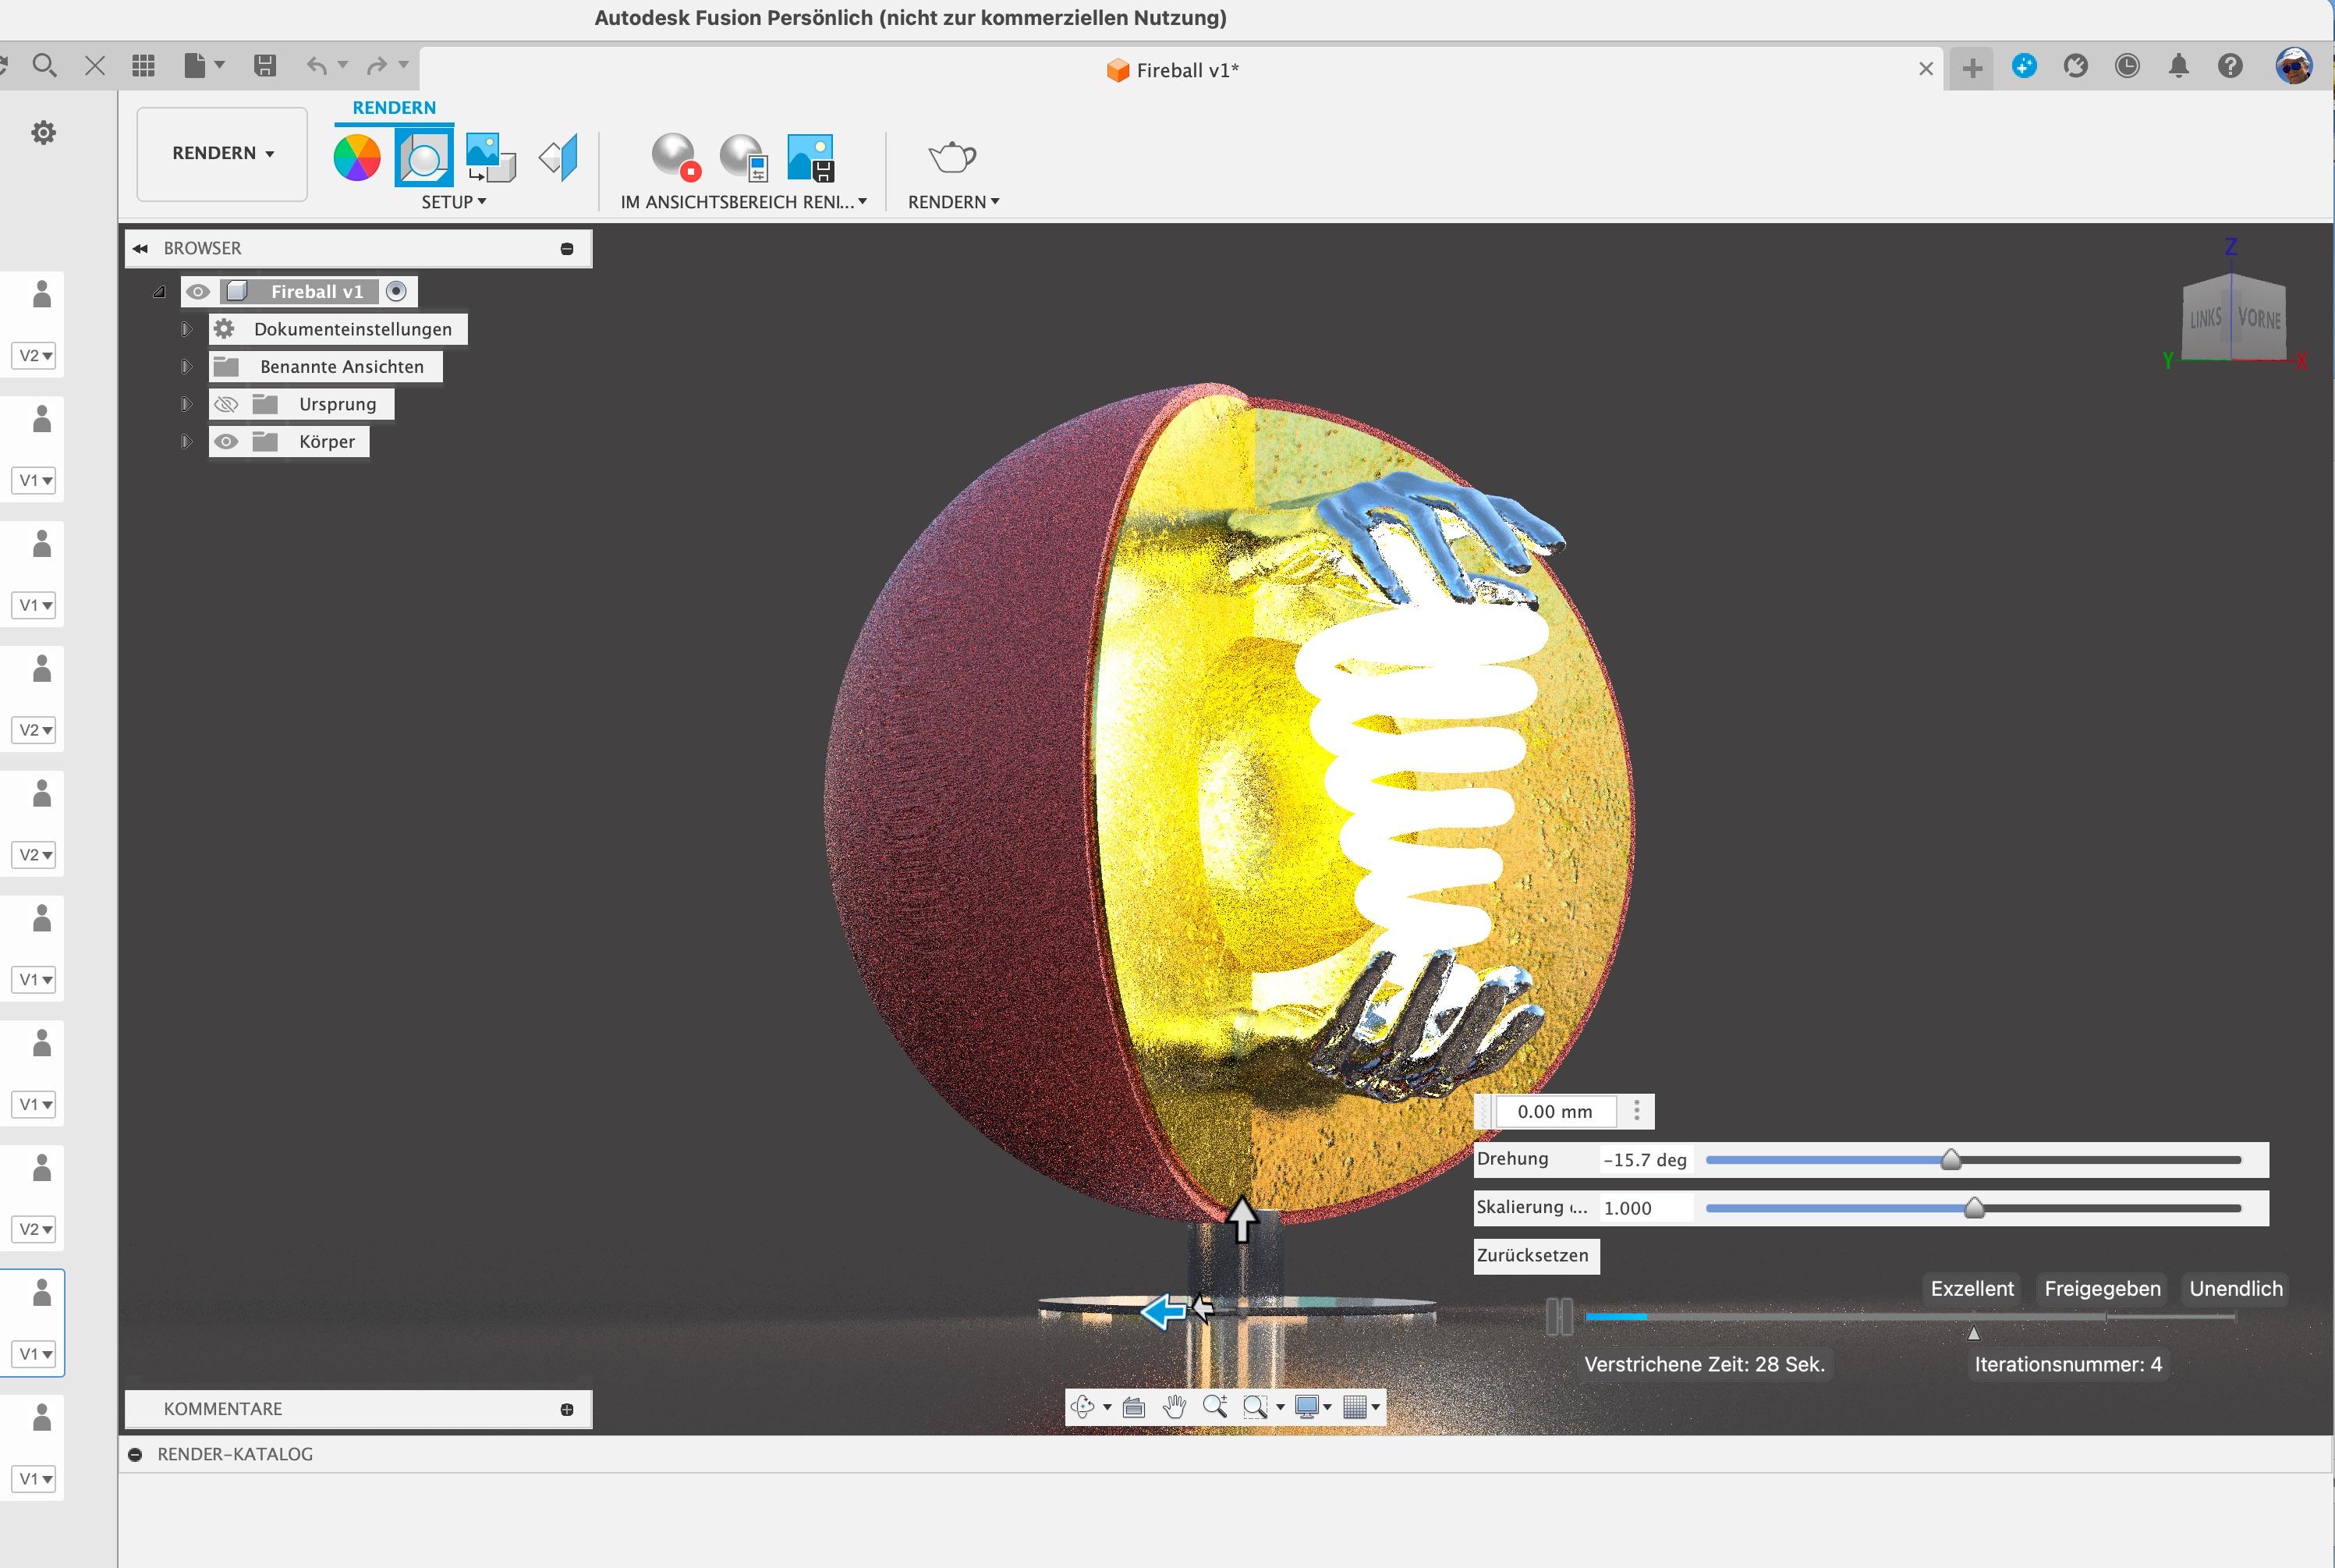
Task: Click the display settings icon in viewport
Action: pyautogui.click(x=1310, y=1407)
